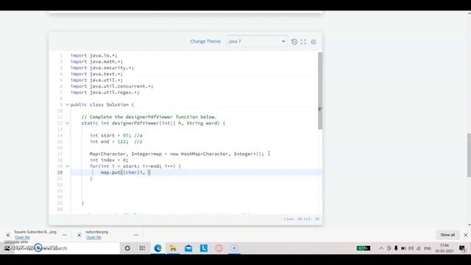Screen dimensions: 471x265
Task: Enter fullscreen editor mode icon
Action: tap(303, 42)
